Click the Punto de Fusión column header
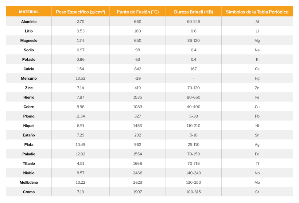Image resolution: width=299 pixels, height=203 pixels. coord(137,12)
